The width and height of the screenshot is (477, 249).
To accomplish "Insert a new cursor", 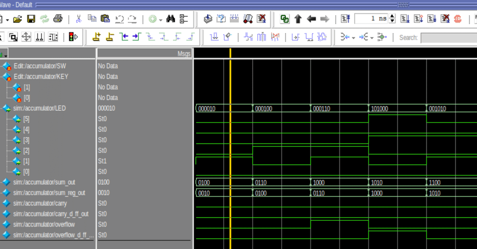I will tap(97, 37).
